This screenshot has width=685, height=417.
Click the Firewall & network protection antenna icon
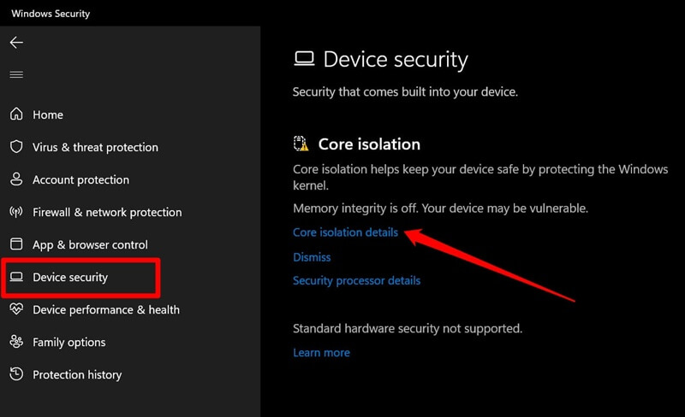(x=16, y=212)
